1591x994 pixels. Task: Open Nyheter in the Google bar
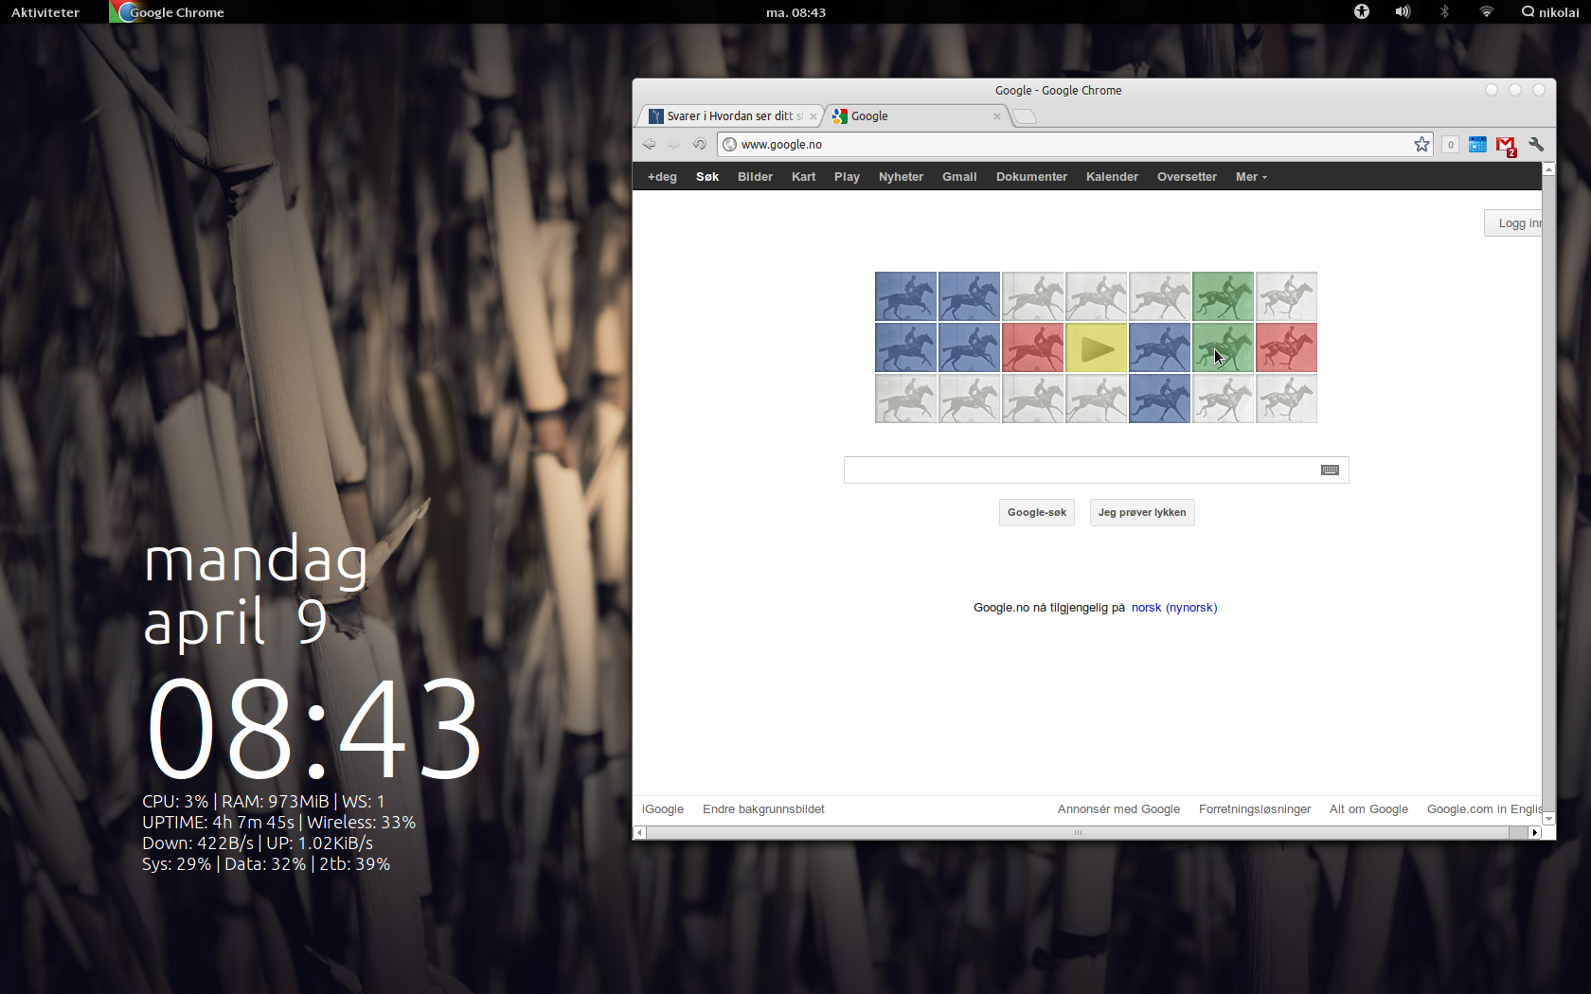pyautogui.click(x=901, y=177)
